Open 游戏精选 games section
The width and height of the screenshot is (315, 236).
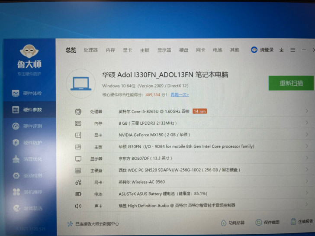[x=28, y=208]
